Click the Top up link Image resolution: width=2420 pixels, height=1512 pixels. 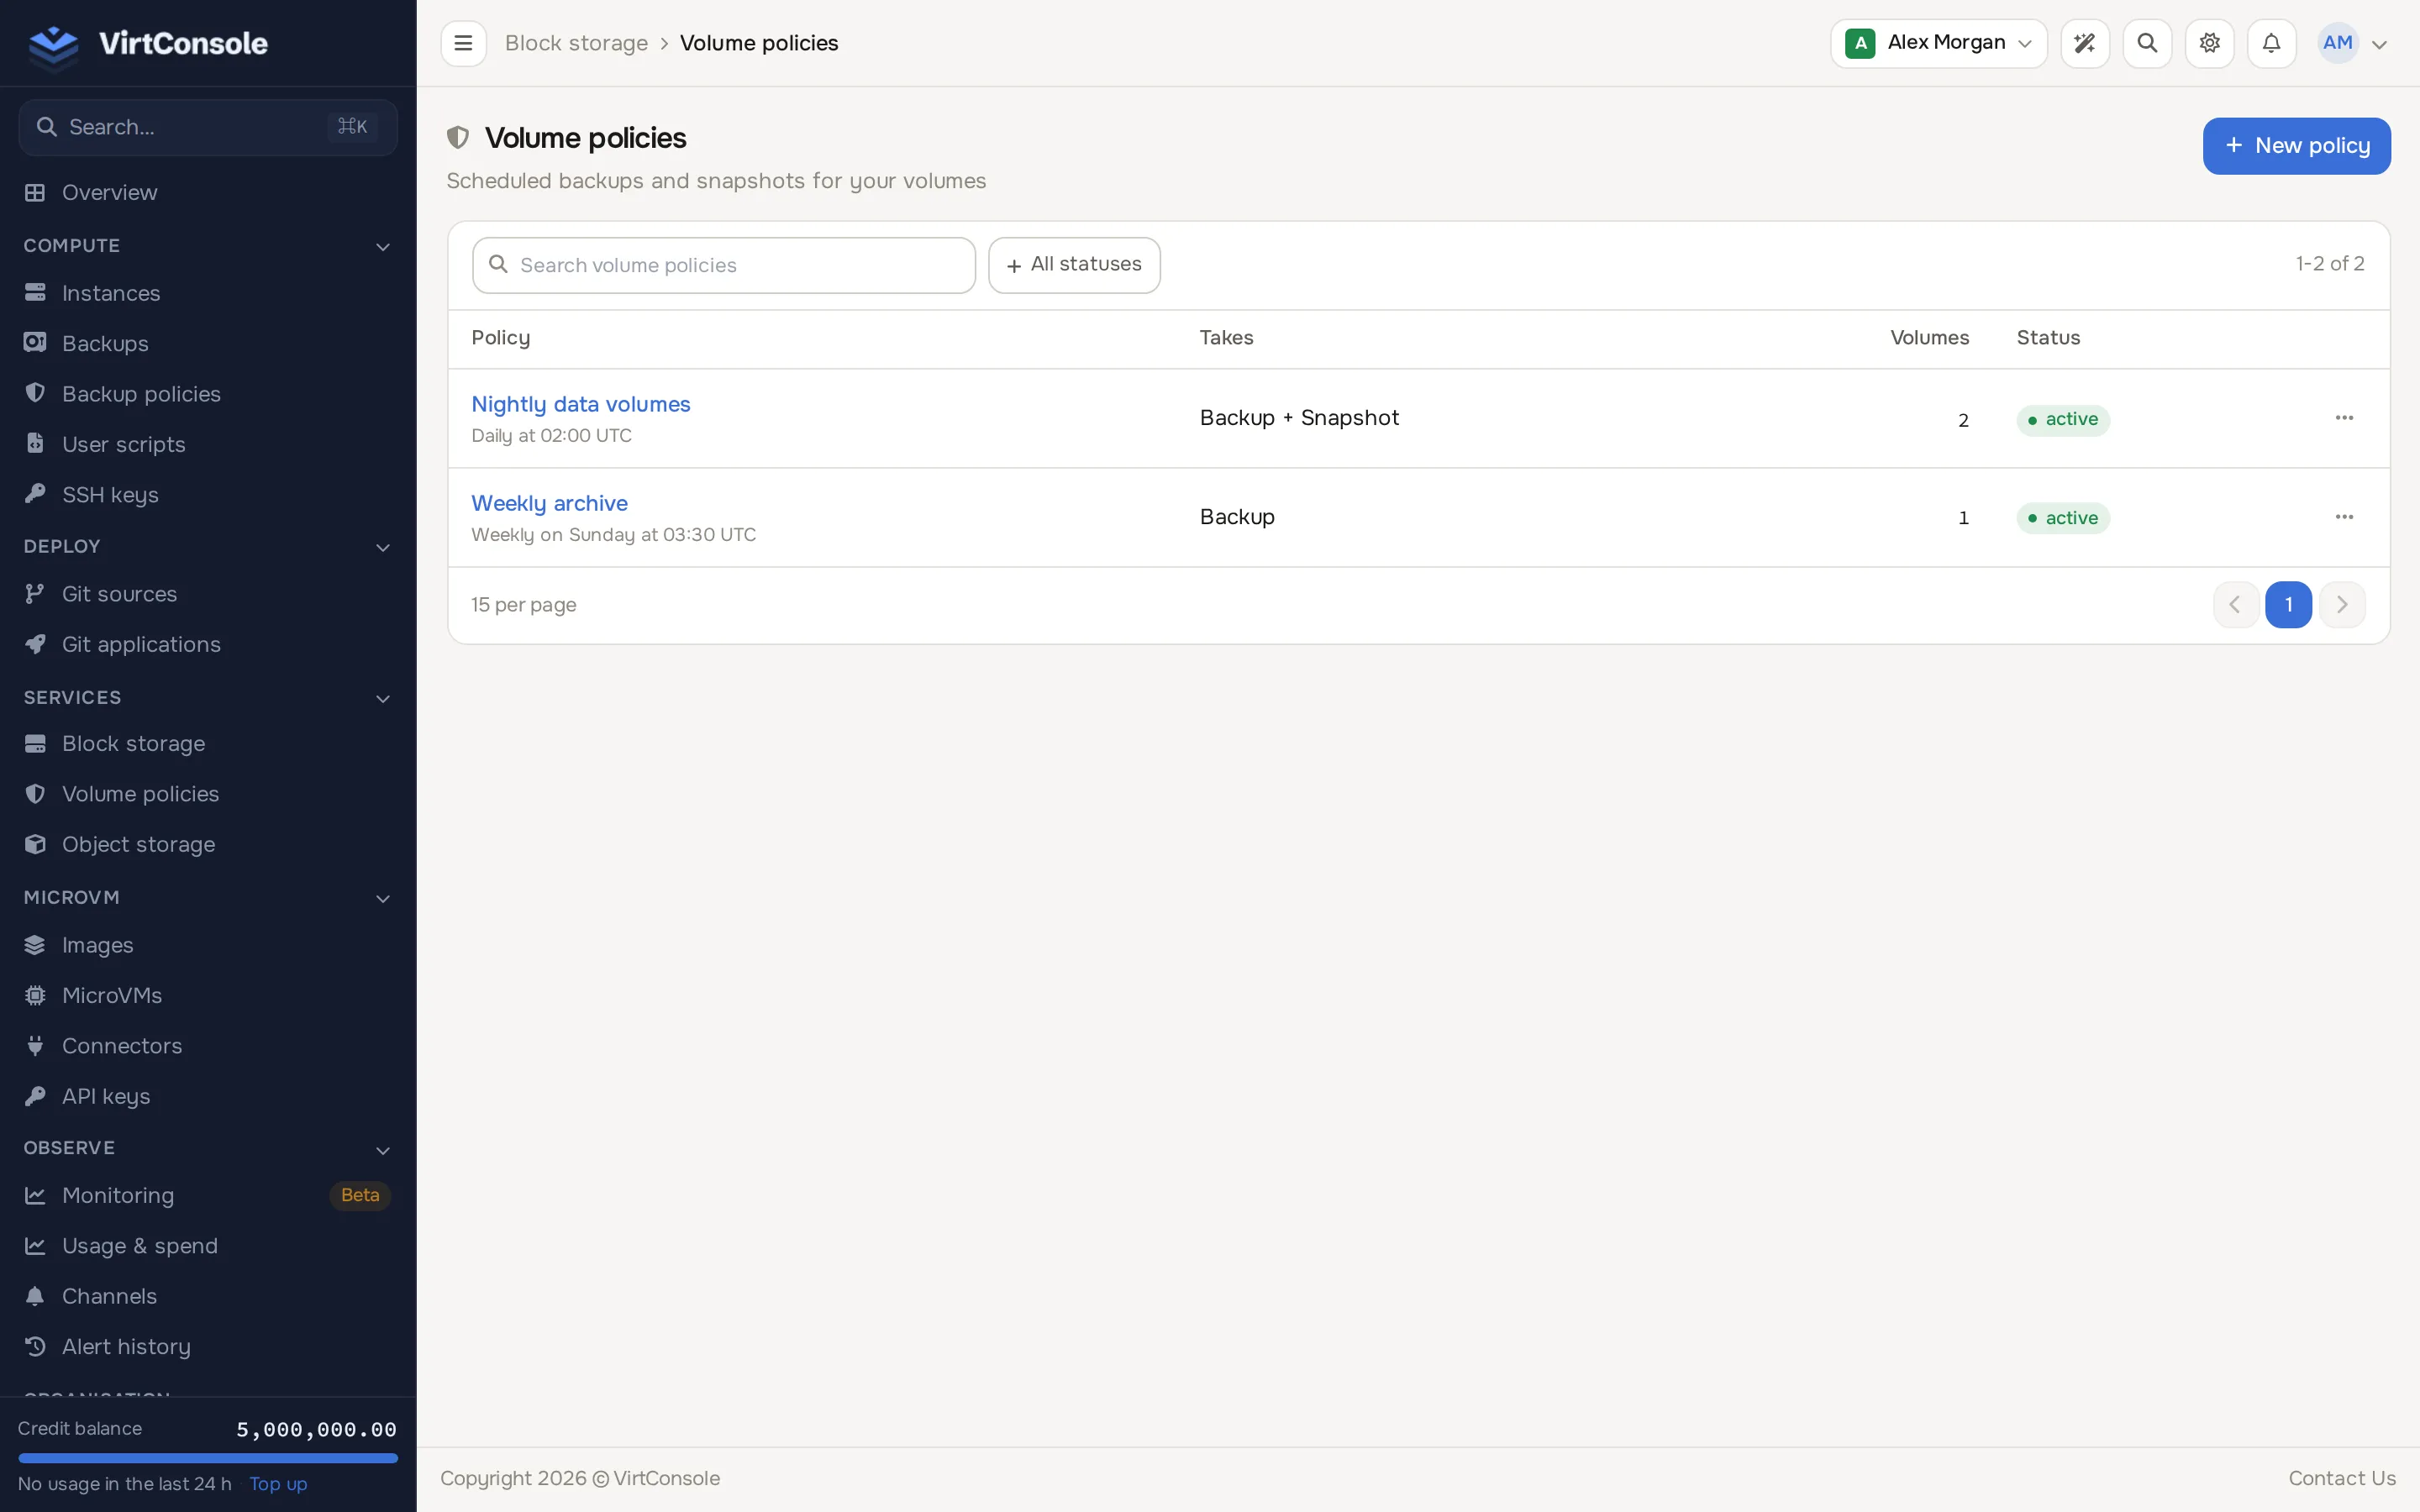278,1484
